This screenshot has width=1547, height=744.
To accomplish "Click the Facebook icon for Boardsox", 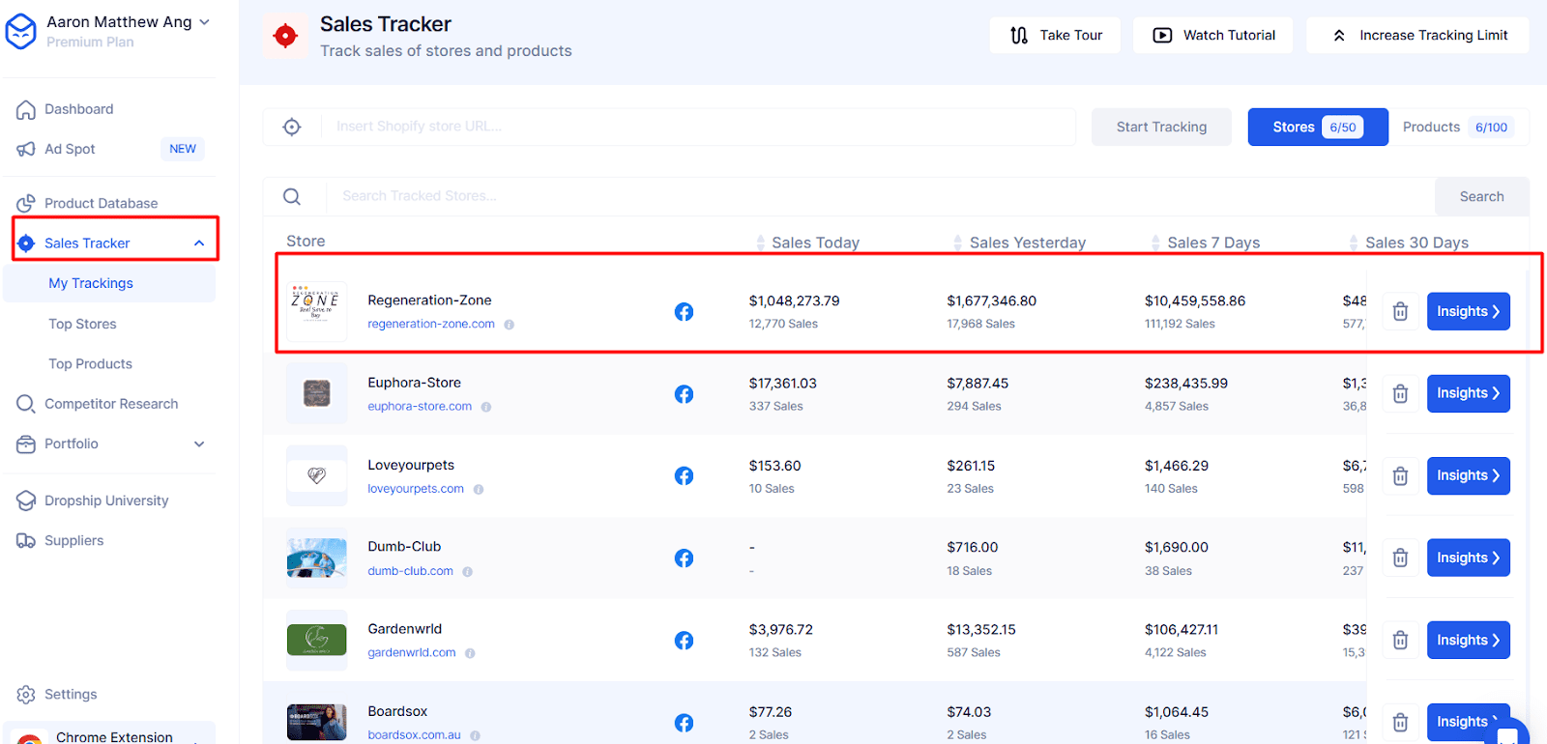I will pos(684,723).
